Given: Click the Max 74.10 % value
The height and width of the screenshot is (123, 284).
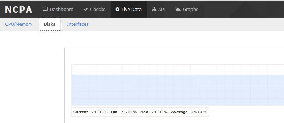Looking at the screenshot, I should [159, 112].
